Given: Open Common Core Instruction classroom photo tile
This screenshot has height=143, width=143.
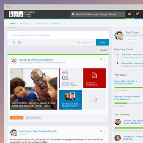Looking at the screenshot, I should pyautogui.click(x=34, y=89).
